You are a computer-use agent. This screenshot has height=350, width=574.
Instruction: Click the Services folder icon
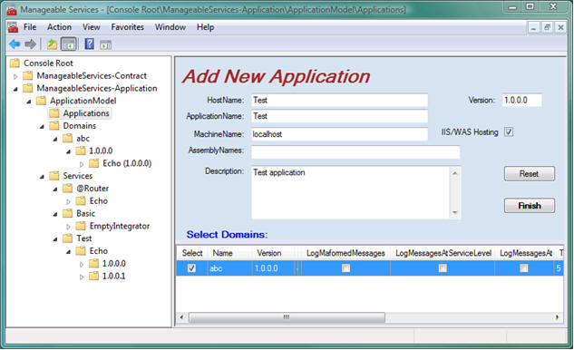coord(54,176)
